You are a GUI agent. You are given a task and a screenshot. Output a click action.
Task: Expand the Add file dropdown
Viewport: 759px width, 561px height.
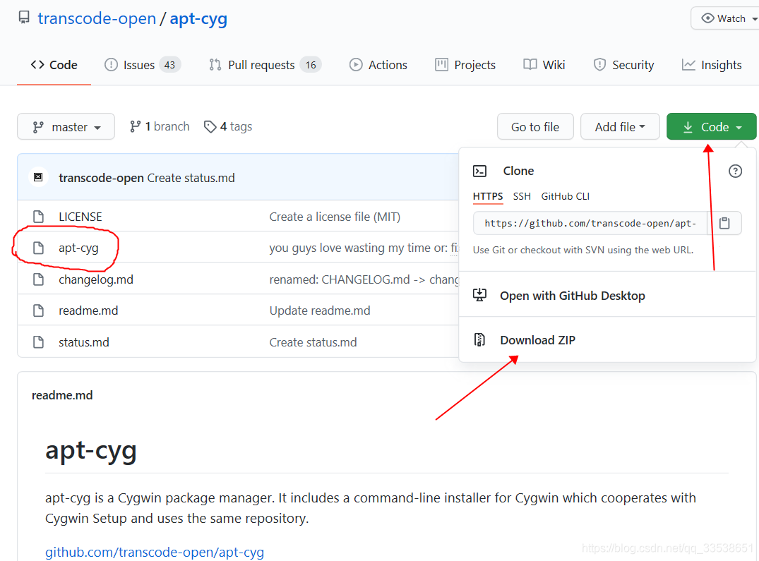(x=620, y=127)
